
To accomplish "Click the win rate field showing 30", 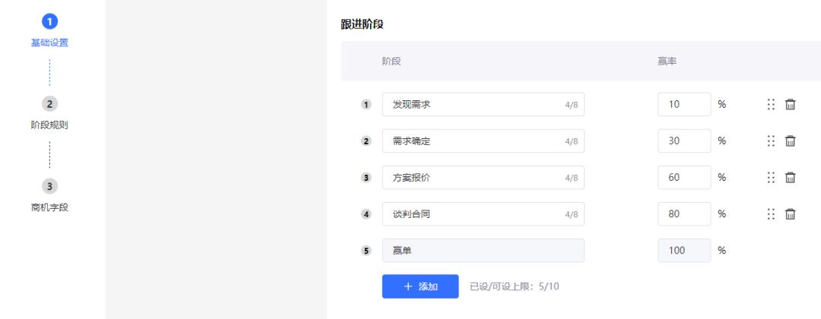I will tap(684, 141).
